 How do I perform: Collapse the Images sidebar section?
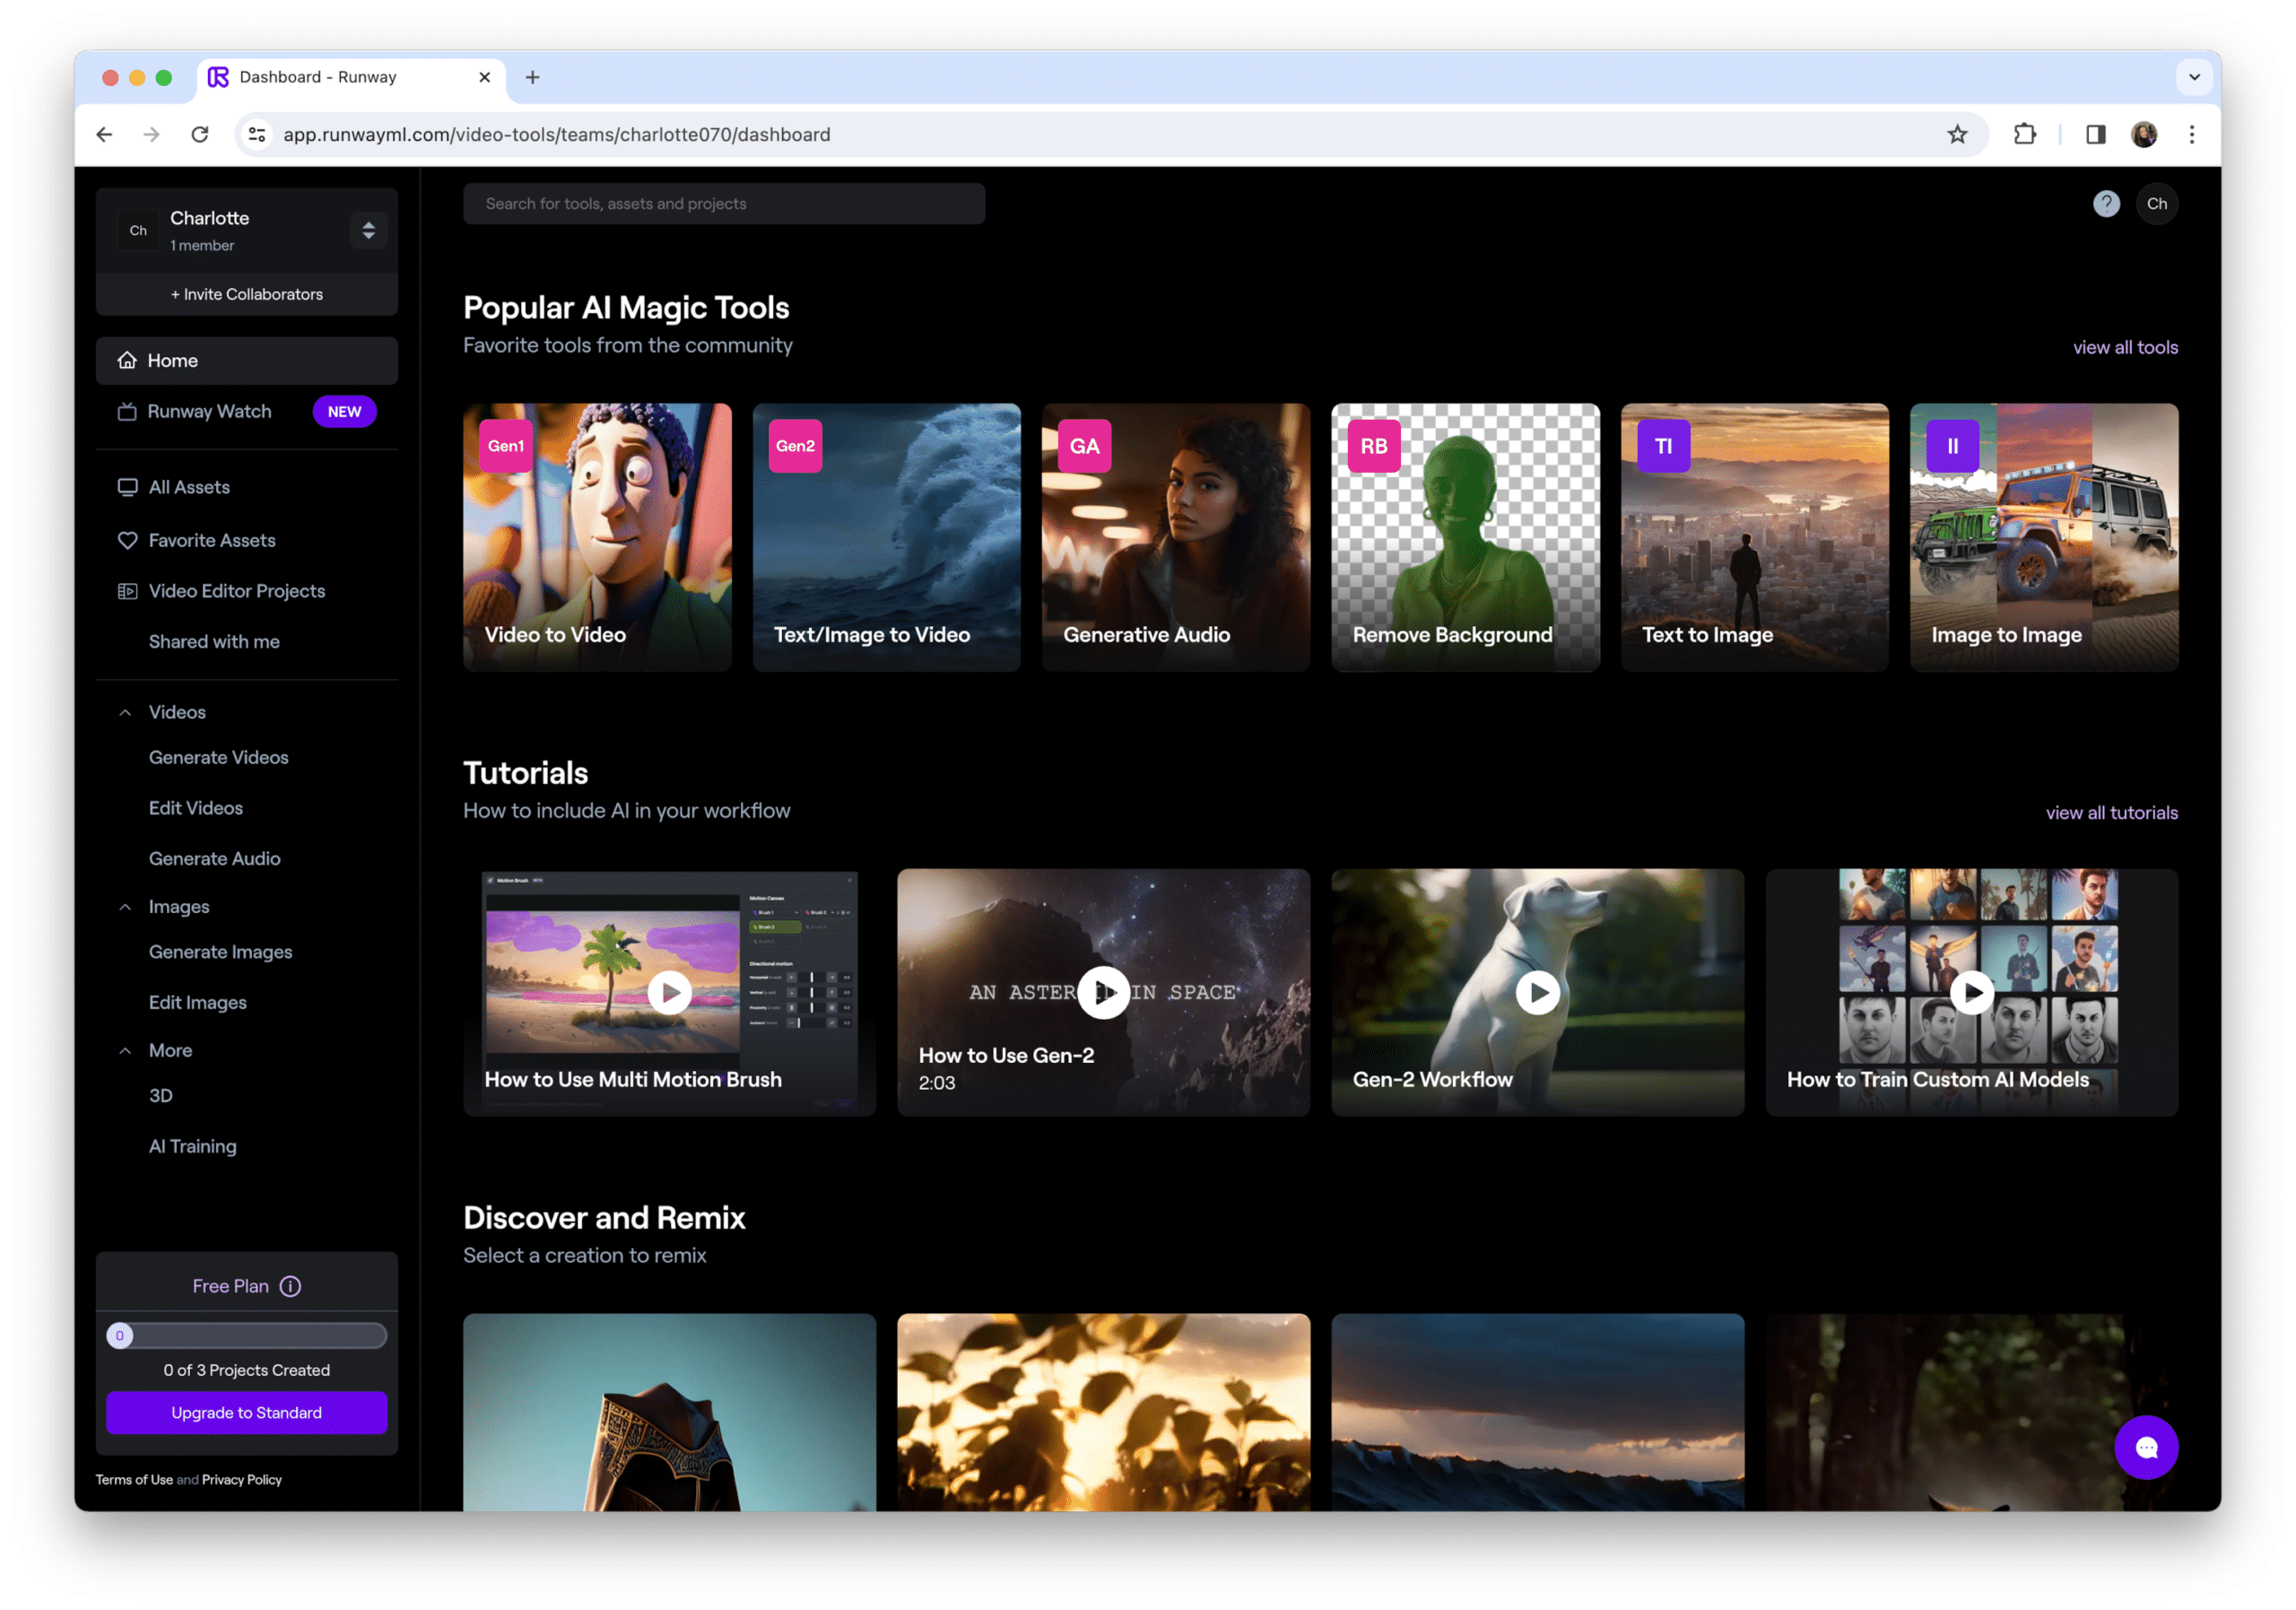coord(125,907)
